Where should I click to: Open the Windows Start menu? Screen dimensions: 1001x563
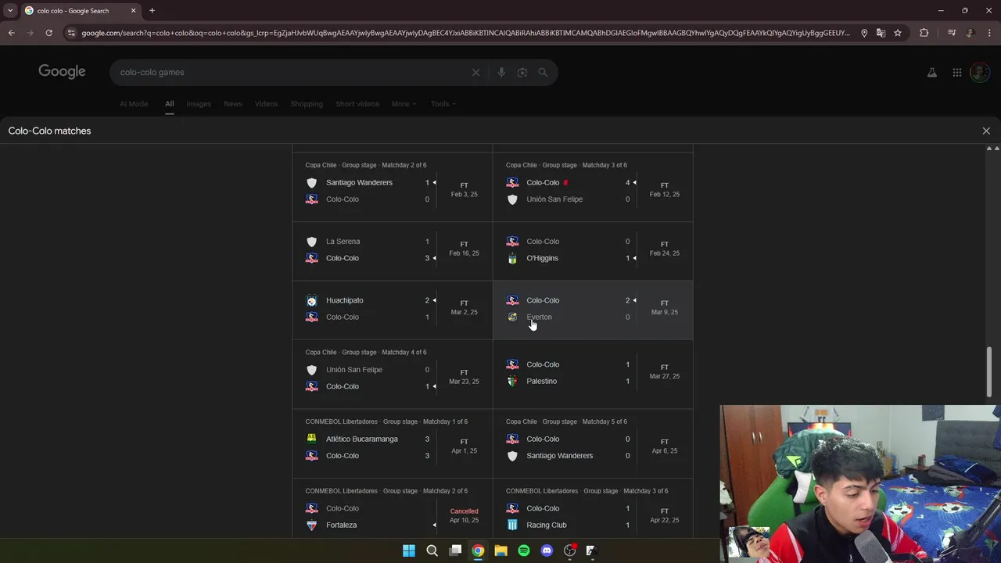coord(408,550)
